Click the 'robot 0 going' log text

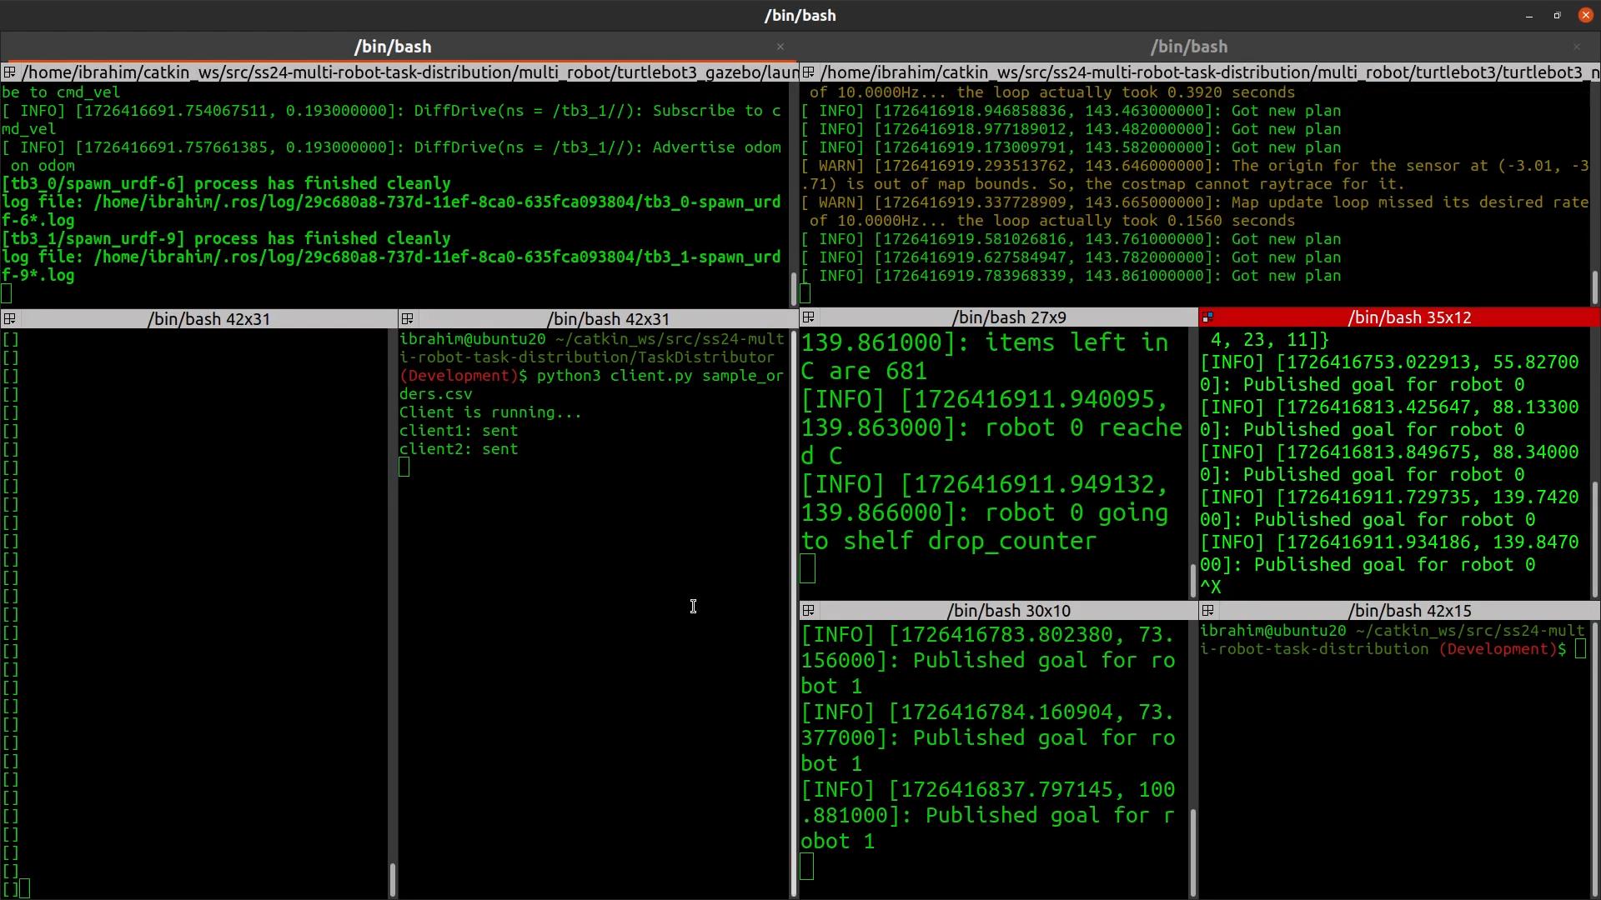tap(1076, 512)
